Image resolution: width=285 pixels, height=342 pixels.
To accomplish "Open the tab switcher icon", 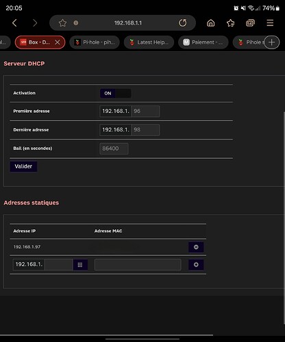I will click(250, 23).
